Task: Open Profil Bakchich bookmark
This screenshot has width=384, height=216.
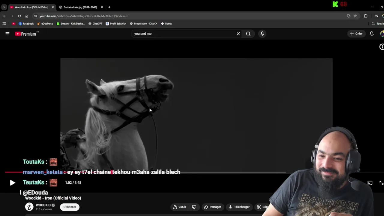Action: pos(116,24)
